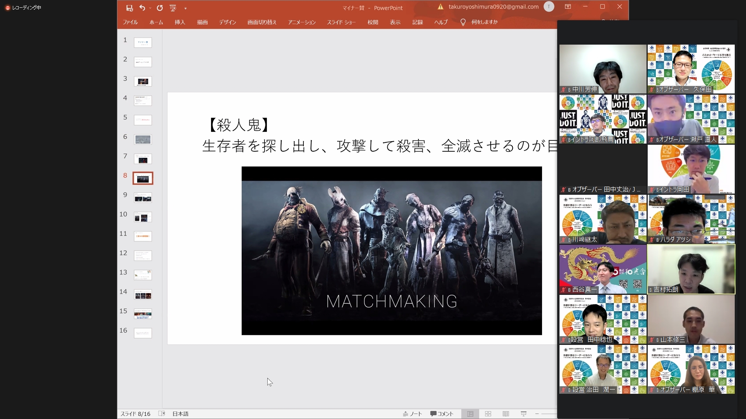
Task: Switch to Reading view icon
Action: (505, 414)
